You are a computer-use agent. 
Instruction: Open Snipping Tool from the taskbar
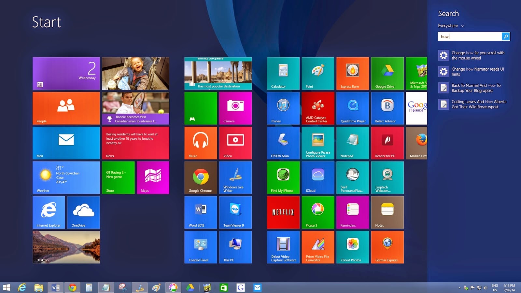pyautogui.click(x=122, y=287)
